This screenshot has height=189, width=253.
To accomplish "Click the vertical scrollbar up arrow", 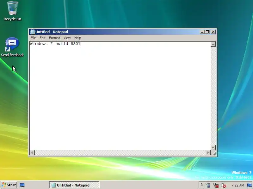I will point(213,44).
